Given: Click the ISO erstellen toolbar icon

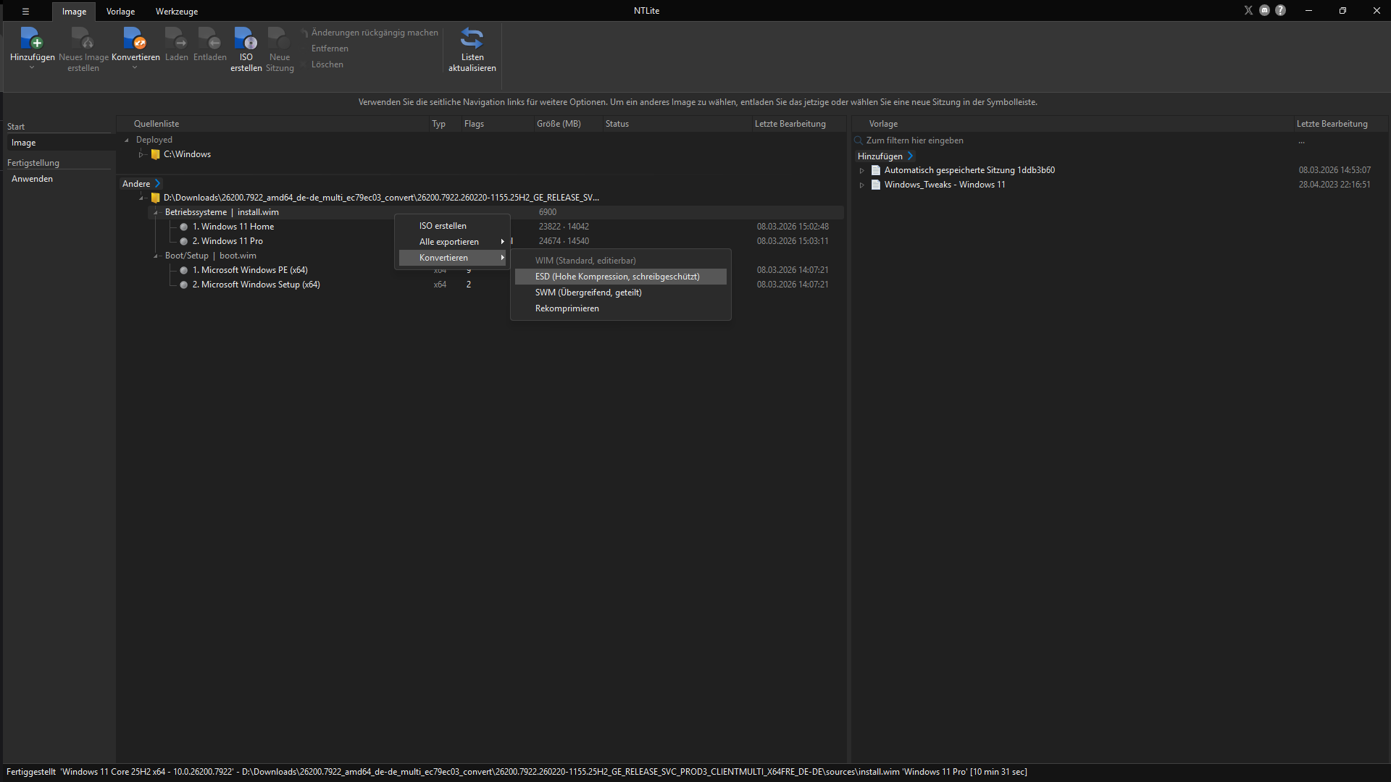Looking at the screenshot, I should coord(246,38).
